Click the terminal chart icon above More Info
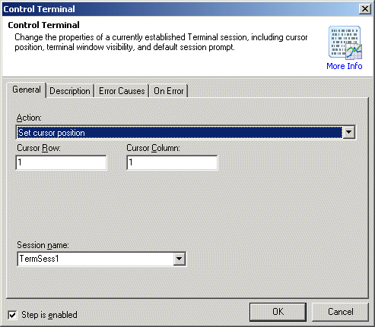Screen dimensions: 375x327 coord(345,42)
